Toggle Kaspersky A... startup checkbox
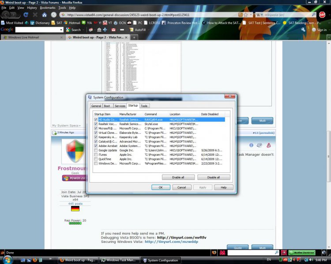Viewport: 331px width, 264px height. tap(96, 137)
